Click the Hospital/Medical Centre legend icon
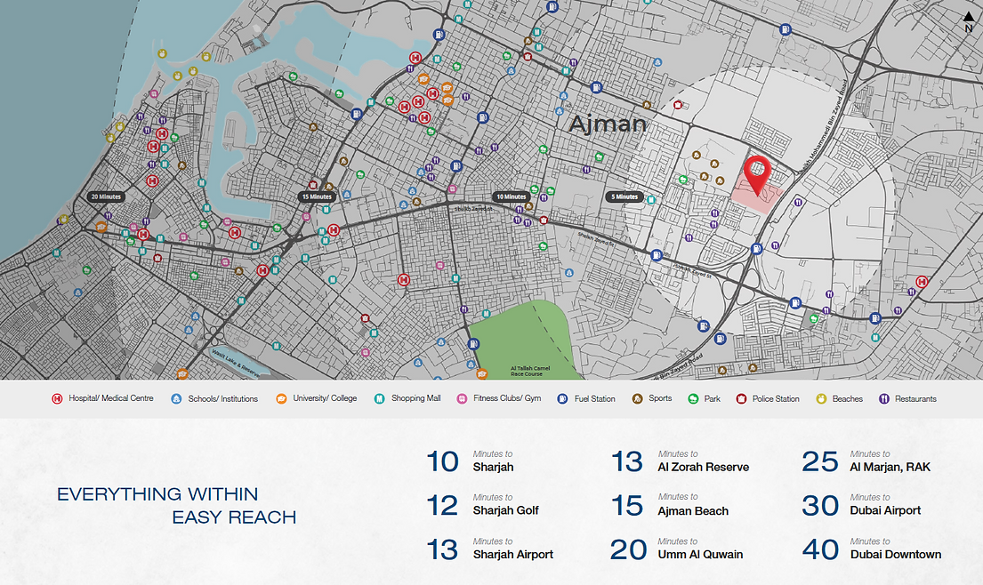This screenshot has width=983, height=585. [57, 398]
